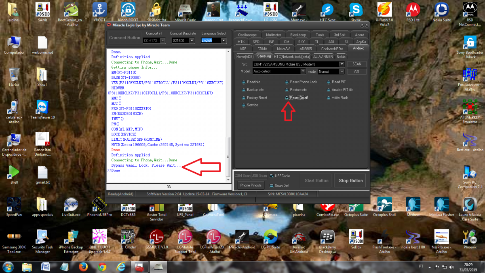Screen dimensions: 485x273
Task: Click the Connect Button
Action: click(124, 38)
